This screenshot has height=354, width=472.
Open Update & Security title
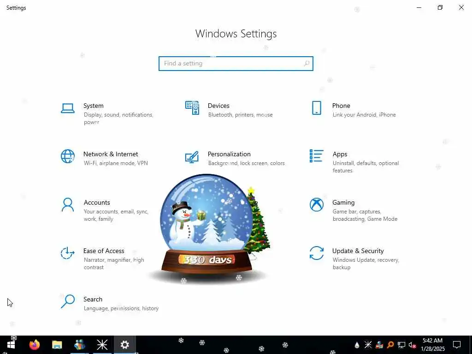tap(358, 251)
